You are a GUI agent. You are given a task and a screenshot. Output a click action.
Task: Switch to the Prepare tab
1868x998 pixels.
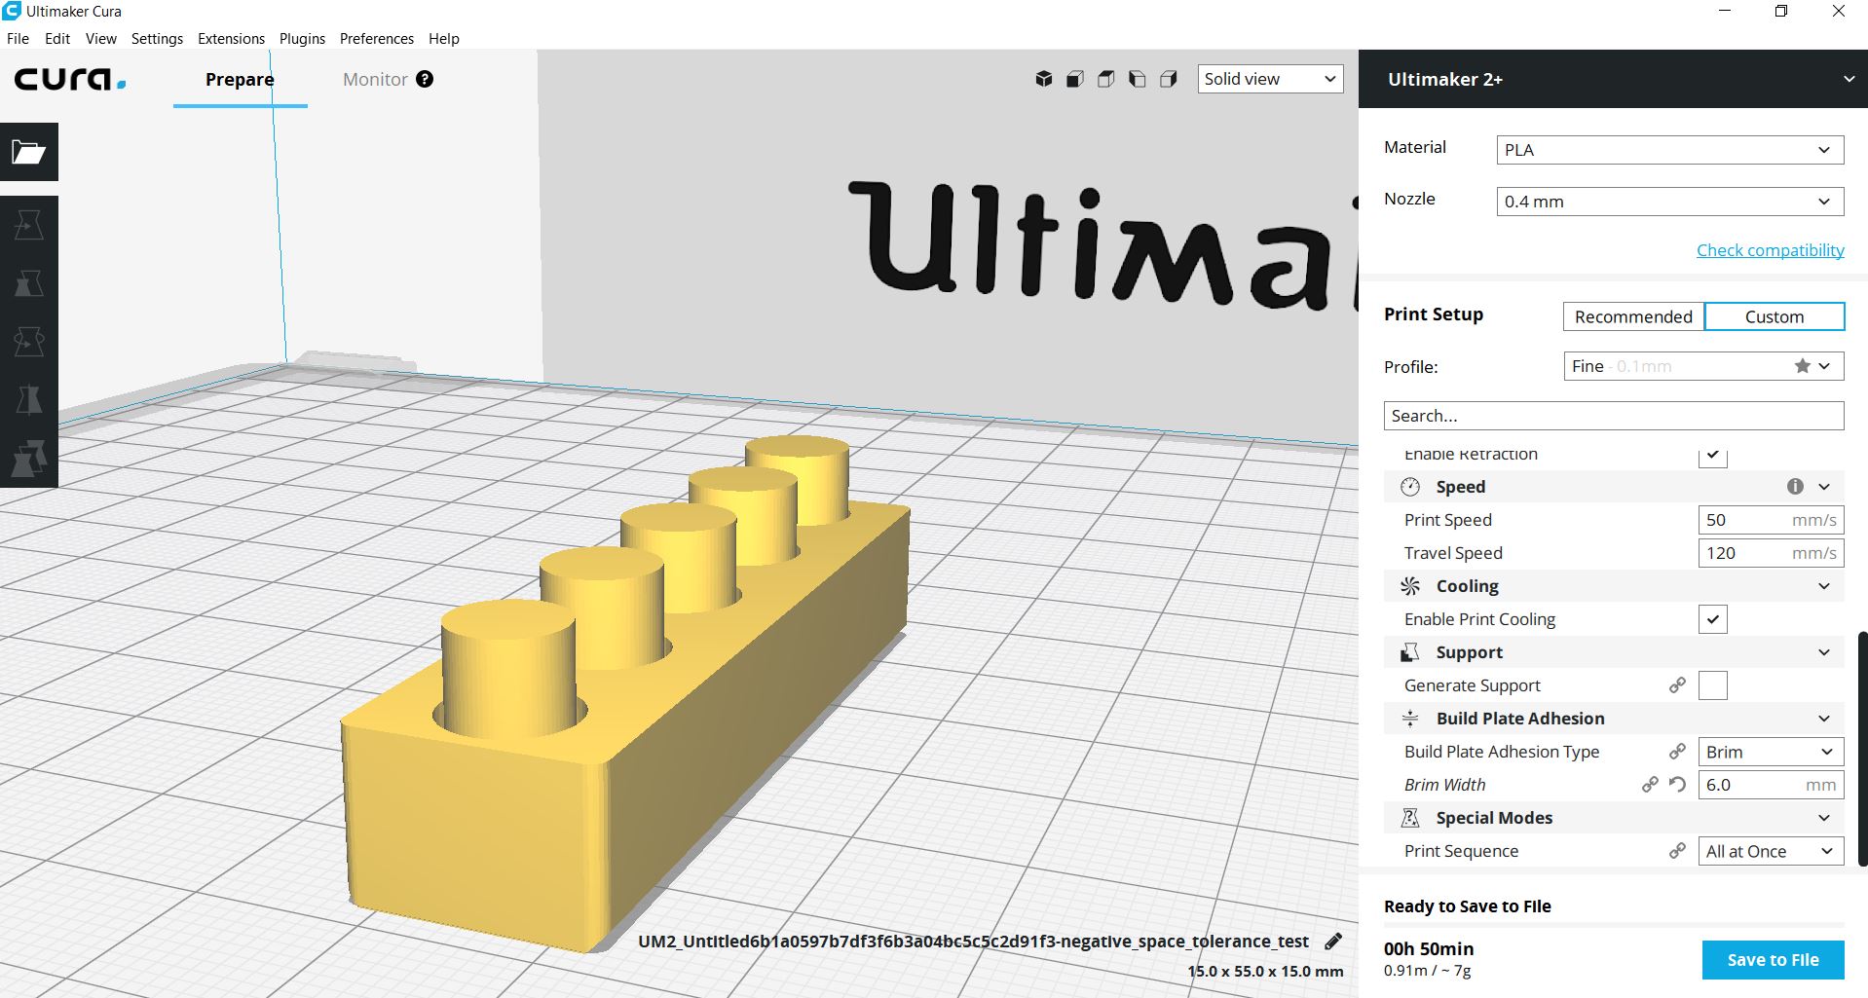click(240, 79)
